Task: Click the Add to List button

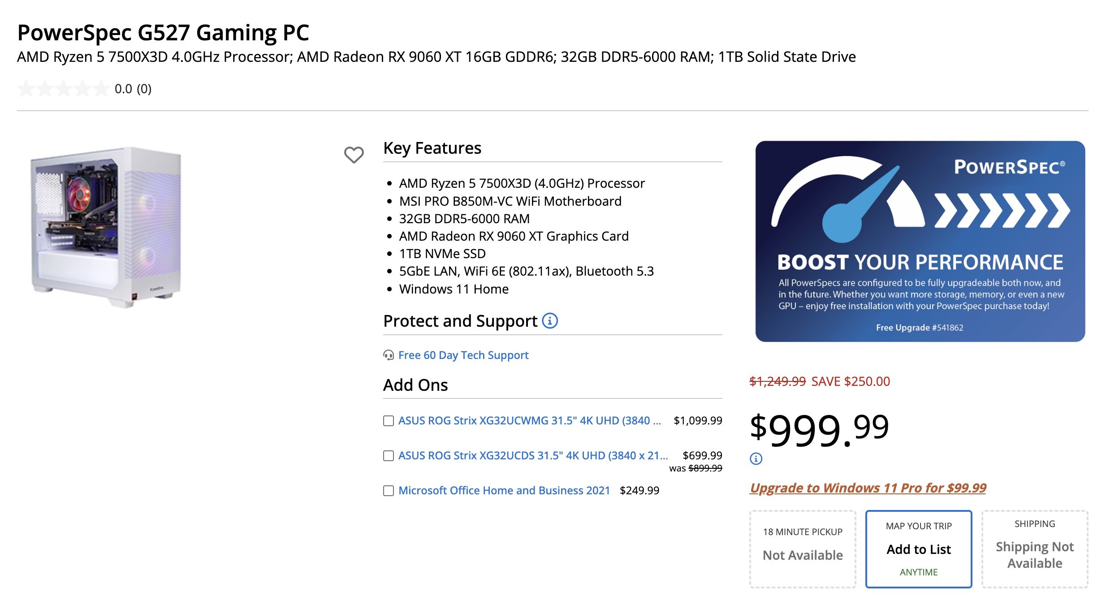Action: (x=919, y=549)
